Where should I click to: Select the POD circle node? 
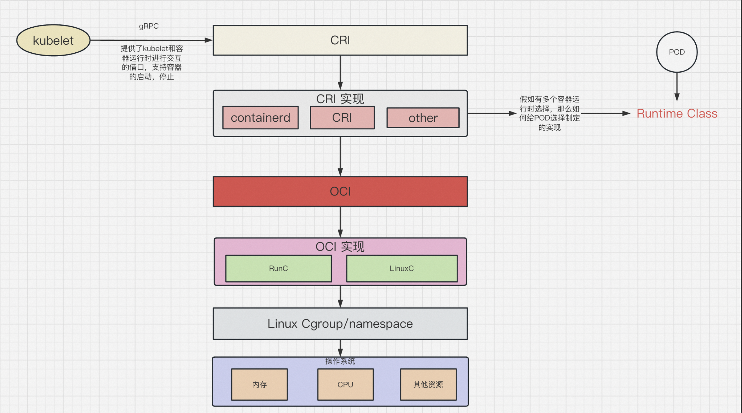[x=677, y=52]
